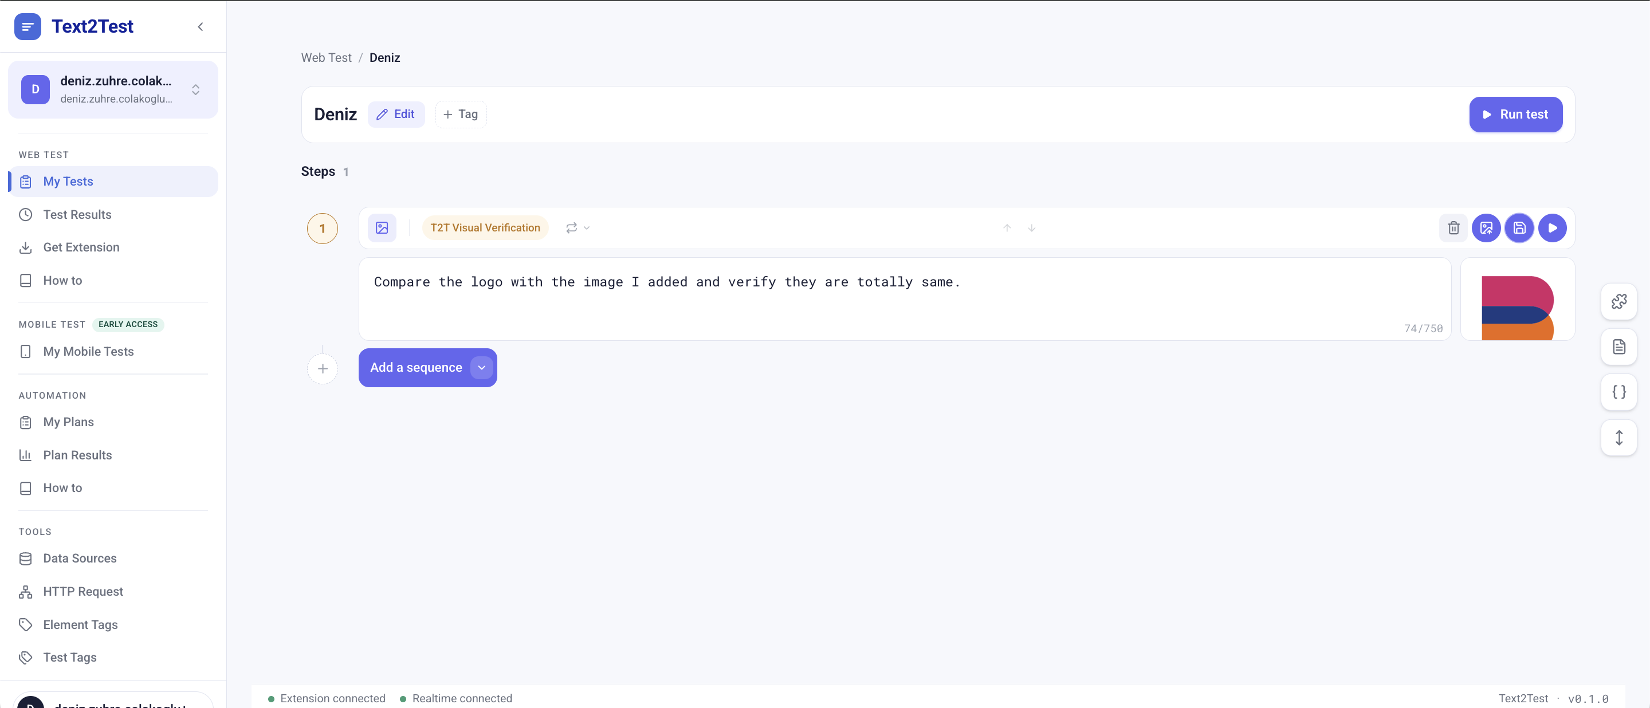Open the document notes icon on right rail

tap(1618, 347)
